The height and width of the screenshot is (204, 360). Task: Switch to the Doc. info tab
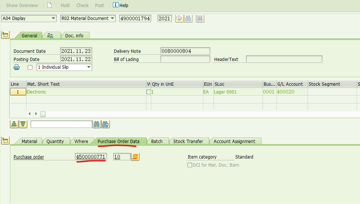point(74,35)
